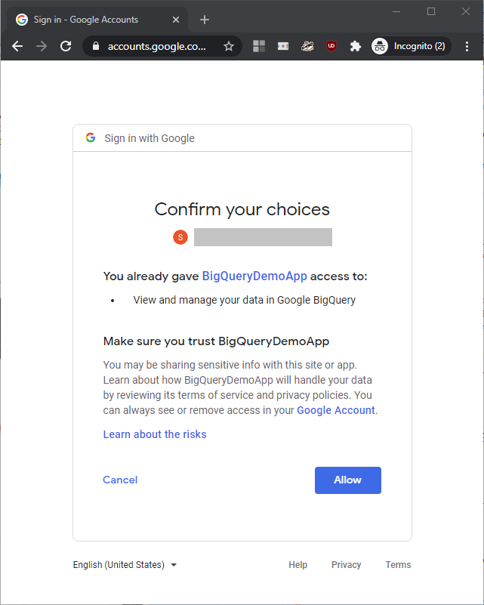
Task: Bookmark this page with the star icon
Action: pos(229,46)
